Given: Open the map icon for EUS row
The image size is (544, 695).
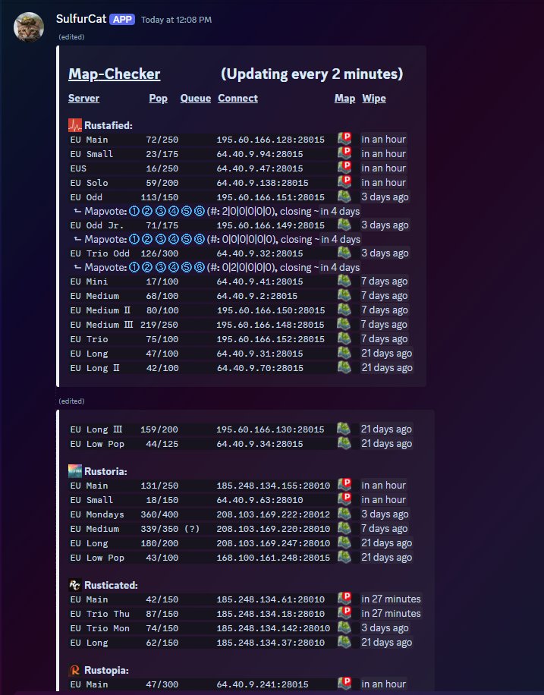Looking at the screenshot, I should (x=344, y=167).
